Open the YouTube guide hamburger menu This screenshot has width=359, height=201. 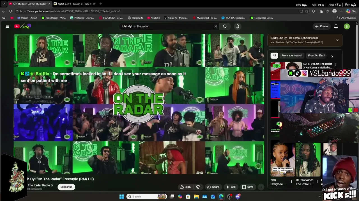pyautogui.click(x=8, y=26)
